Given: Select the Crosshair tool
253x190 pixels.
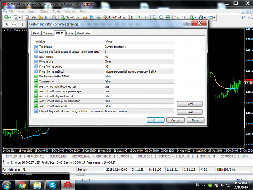Looking at the screenshot, I should [14, 24].
